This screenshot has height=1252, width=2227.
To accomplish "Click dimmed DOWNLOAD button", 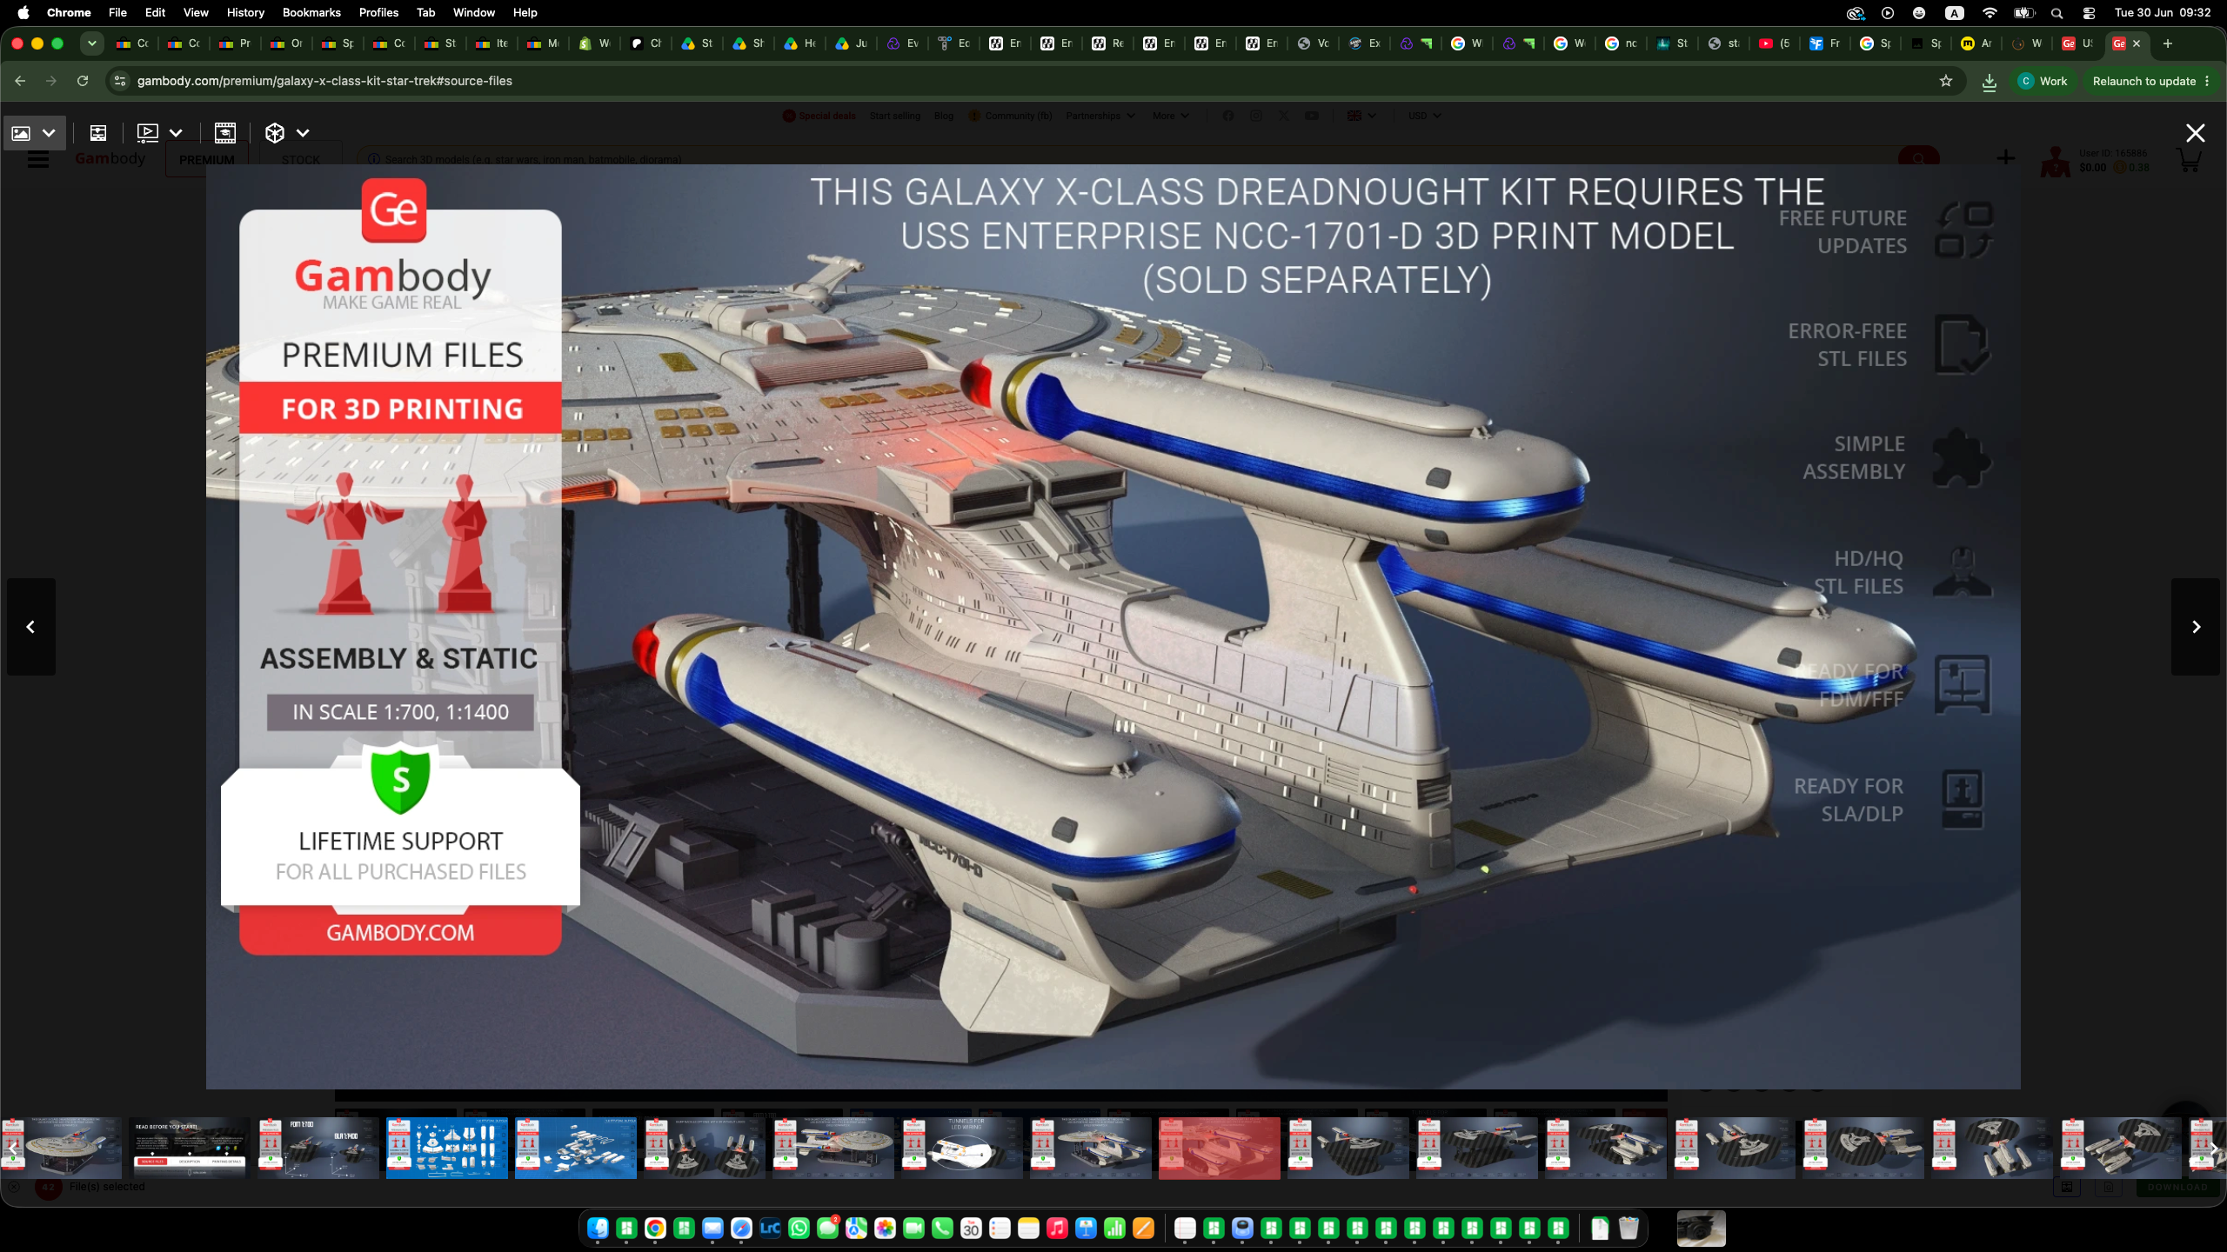I will (x=2177, y=1187).
